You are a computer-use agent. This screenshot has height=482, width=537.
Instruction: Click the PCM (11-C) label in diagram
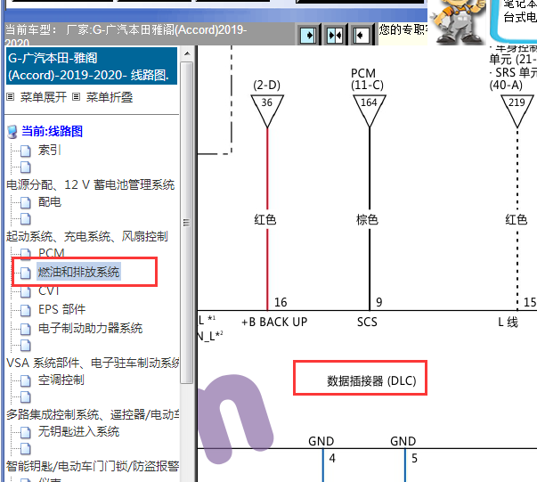click(367, 78)
